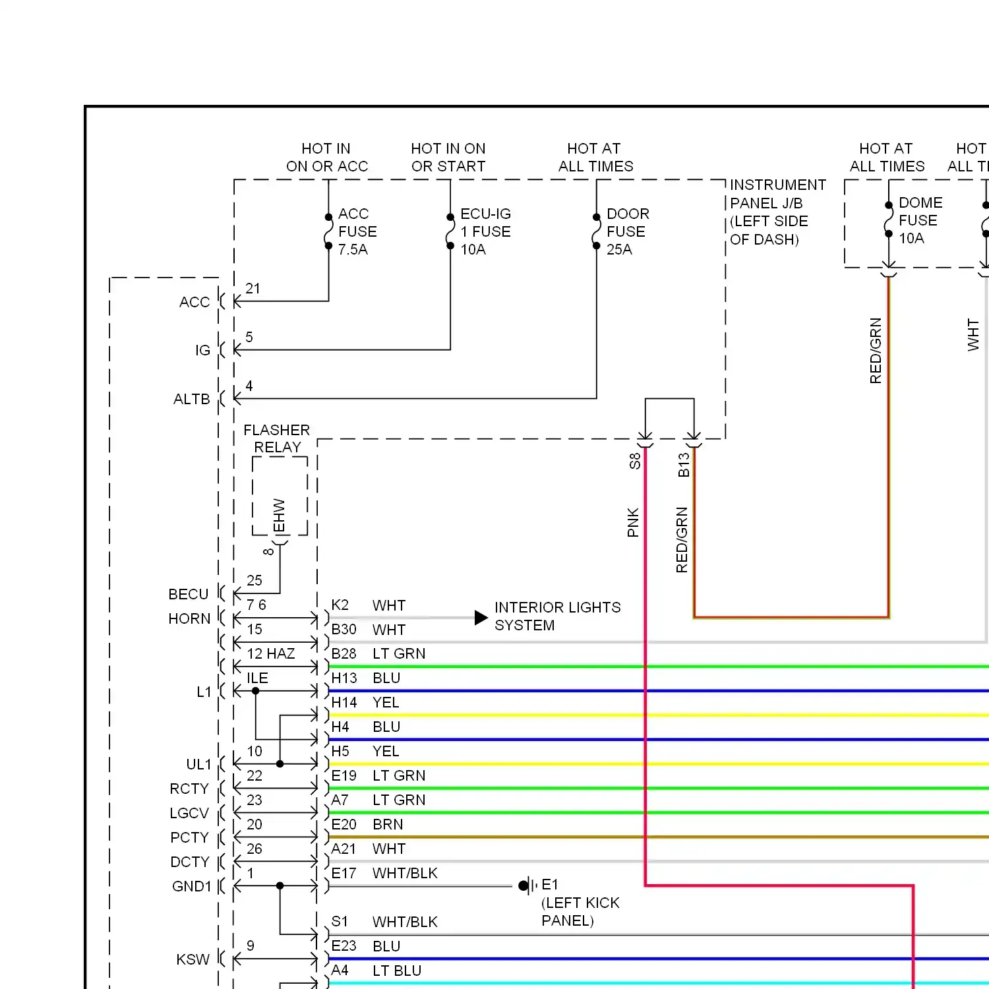
Task: Click the A21 WHT wire label
Action: (368, 849)
